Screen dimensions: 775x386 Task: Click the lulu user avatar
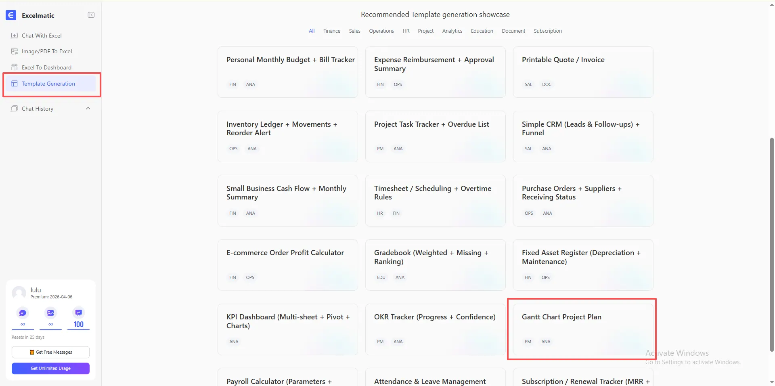[x=19, y=293]
